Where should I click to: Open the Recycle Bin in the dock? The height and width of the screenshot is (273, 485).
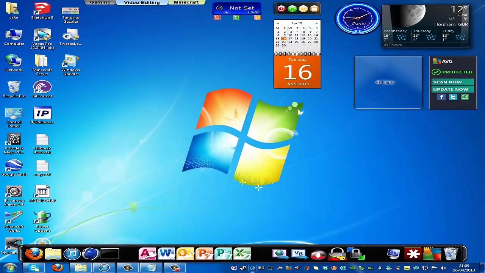451,253
